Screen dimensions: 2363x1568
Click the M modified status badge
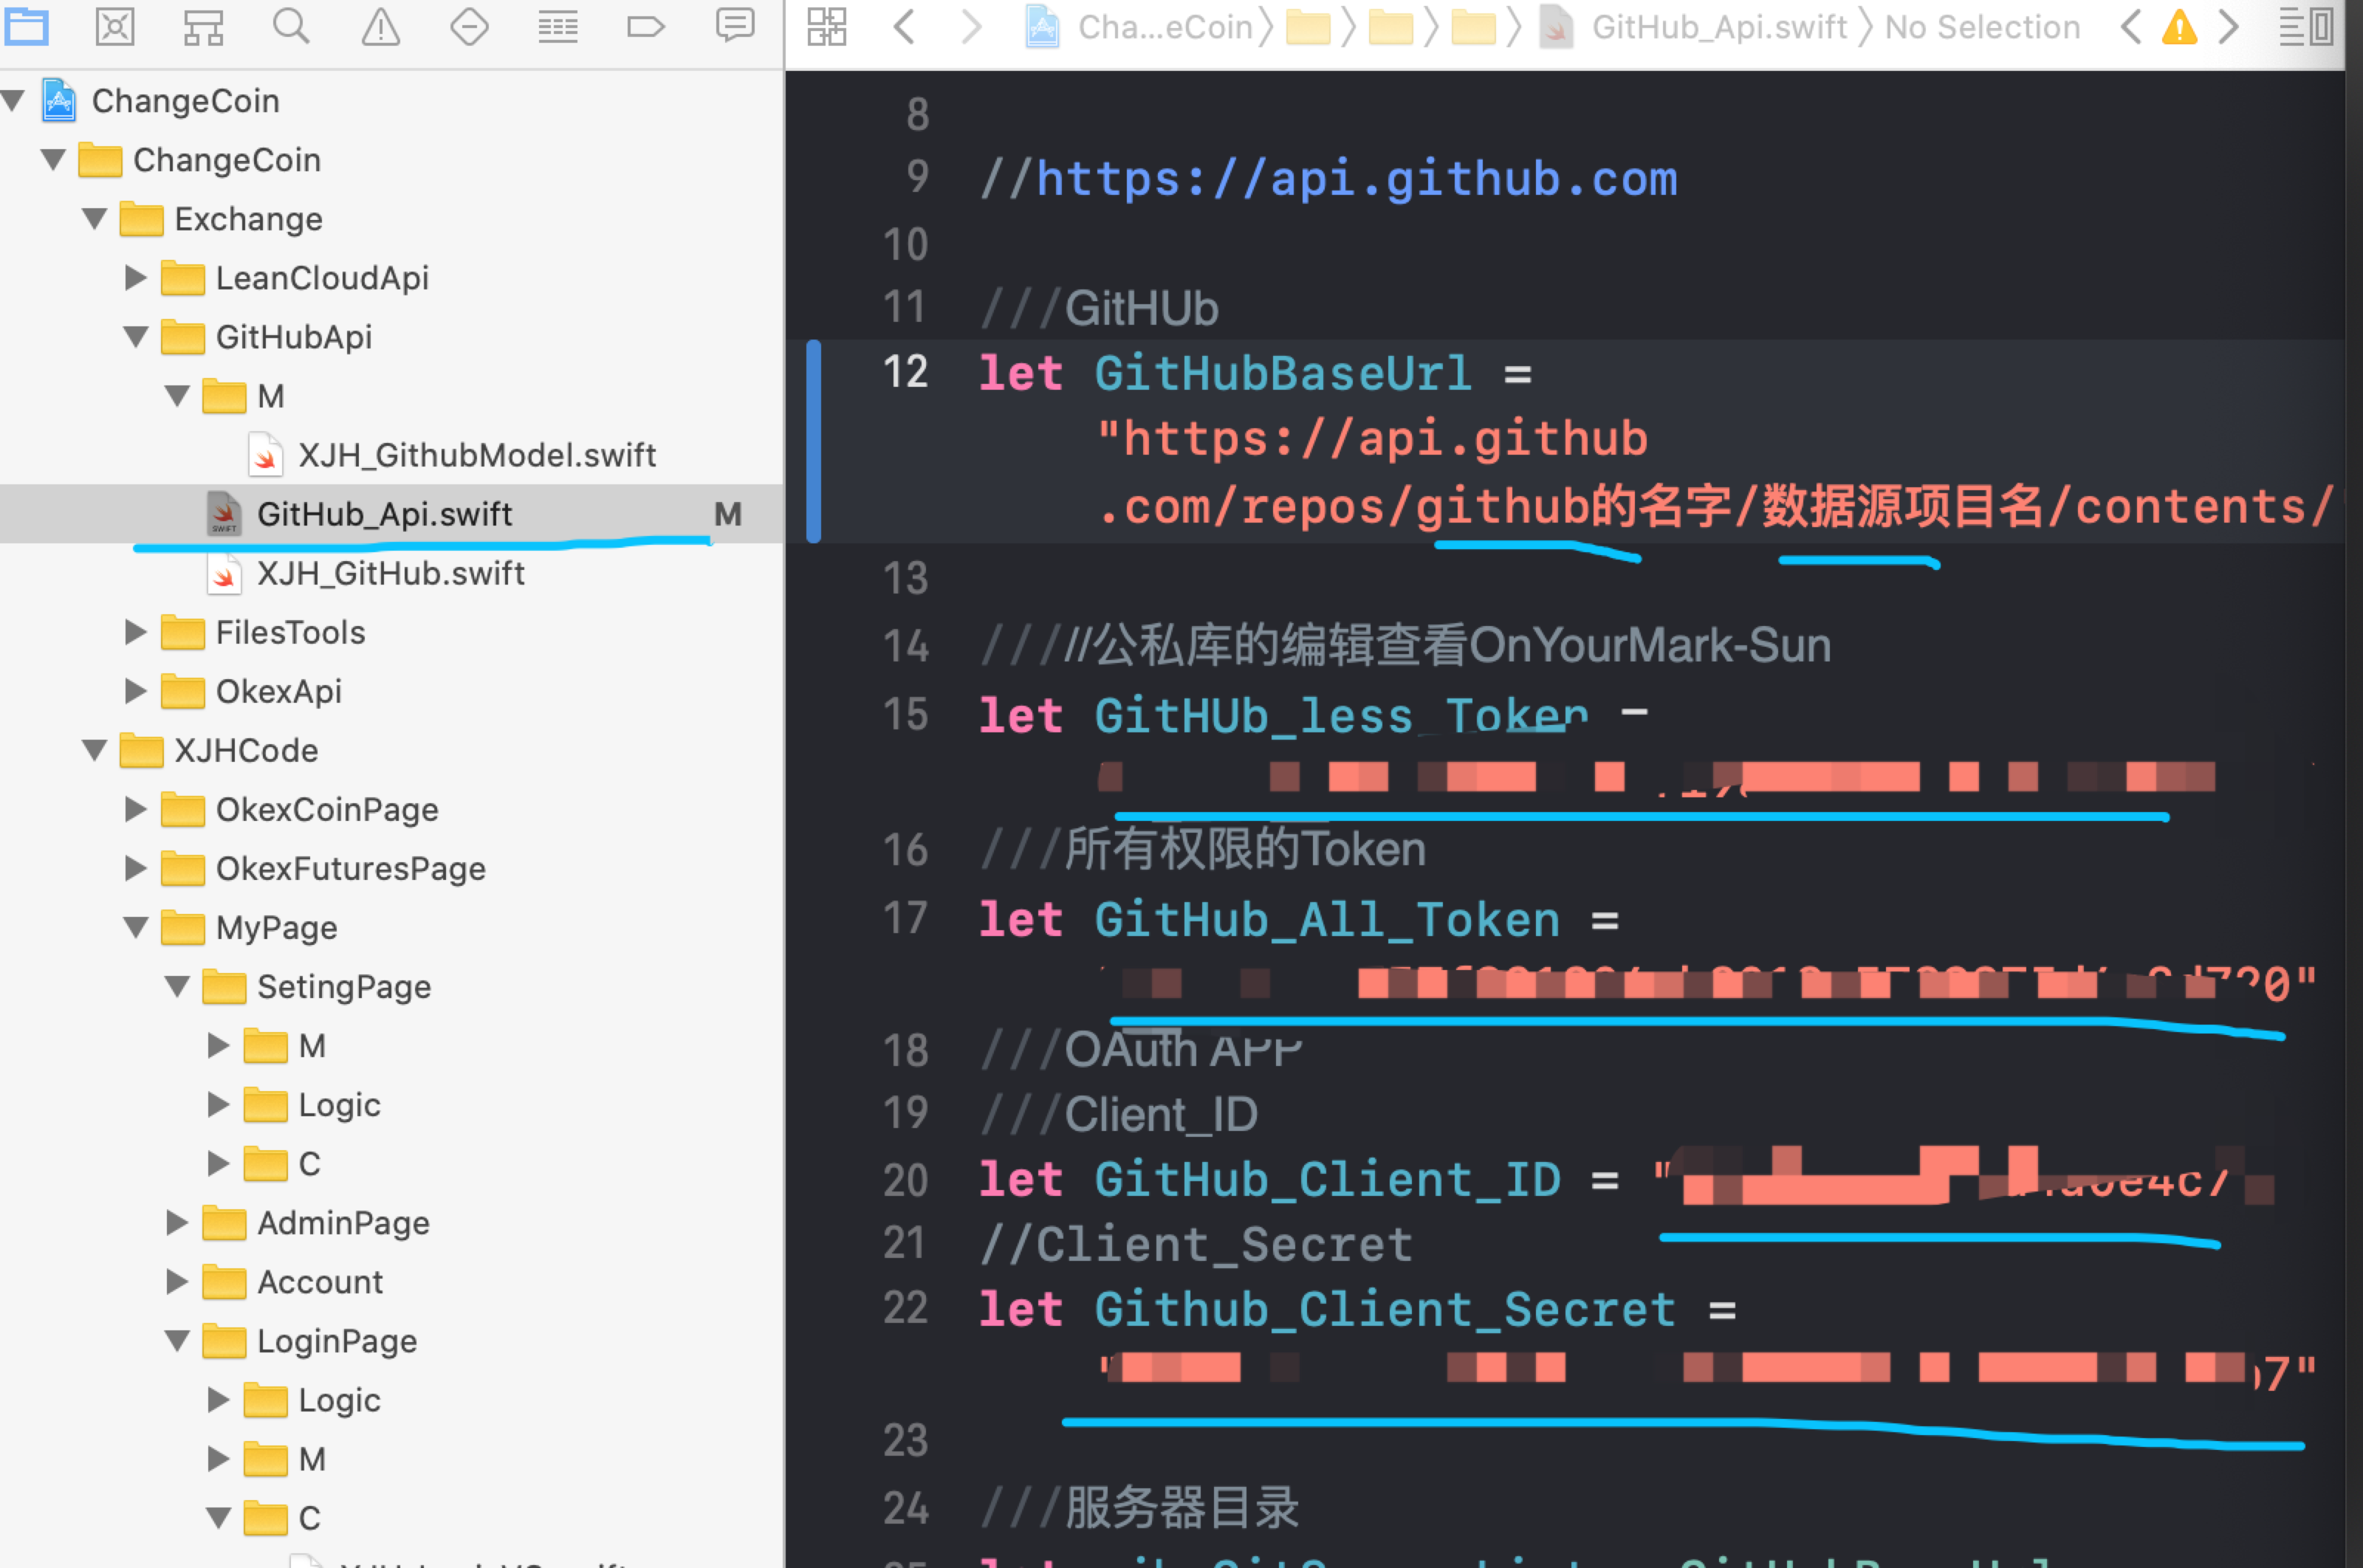728,514
